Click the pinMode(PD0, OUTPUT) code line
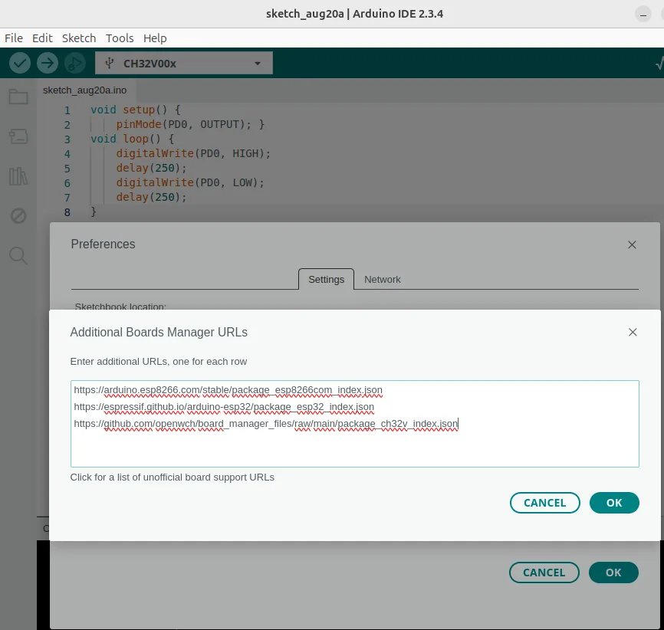The image size is (664, 630). 191,124
